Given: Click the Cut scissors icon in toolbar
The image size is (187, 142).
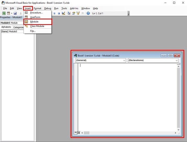Looking at the screenshot, I should pyautogui.click(x=21, y=13).
